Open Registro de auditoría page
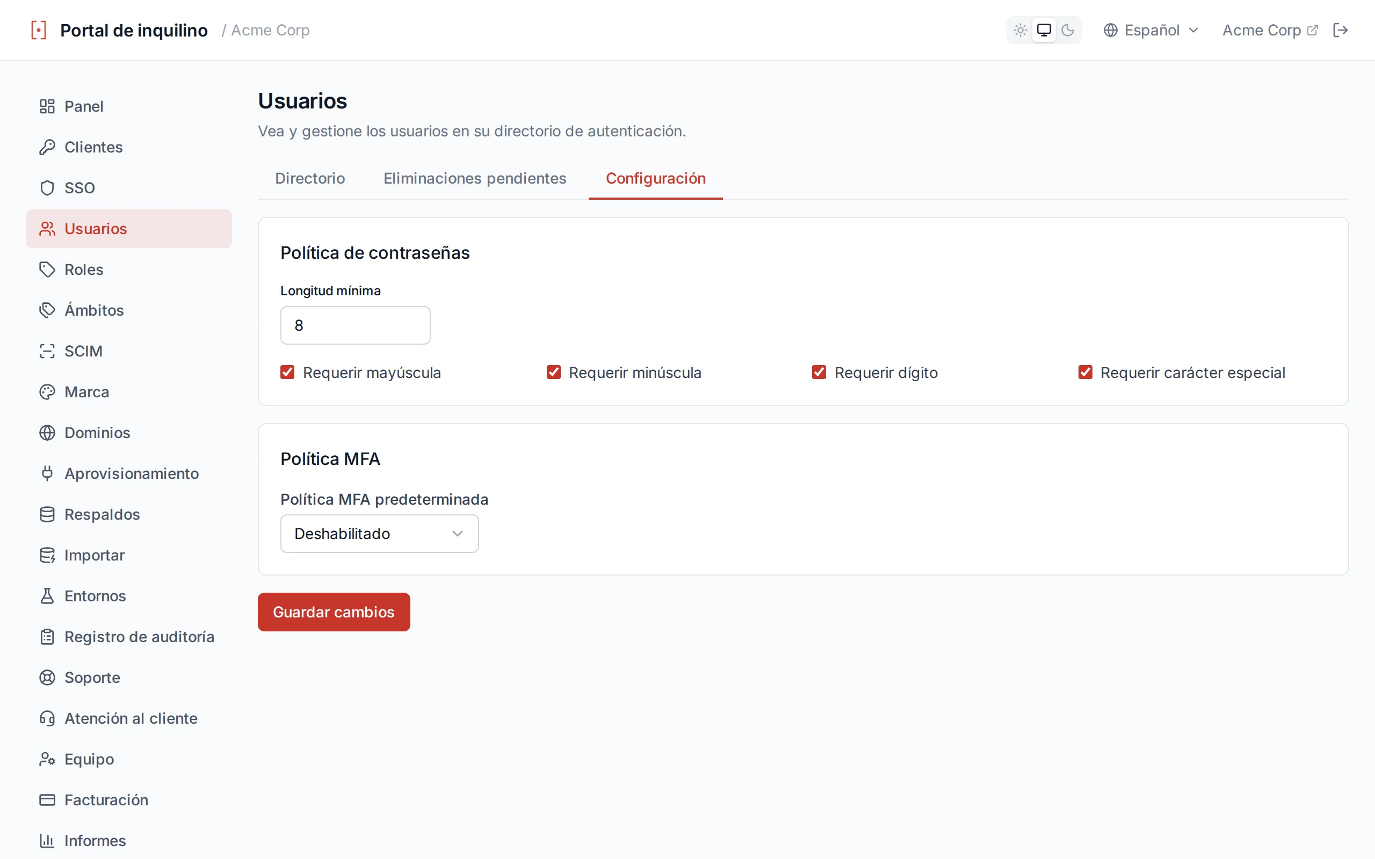This screenshot has height=859, width=1375. [129, 637]
